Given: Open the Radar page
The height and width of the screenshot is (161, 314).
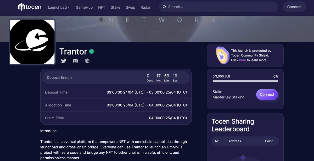Looking at the screenshot, I should point(145,7).
